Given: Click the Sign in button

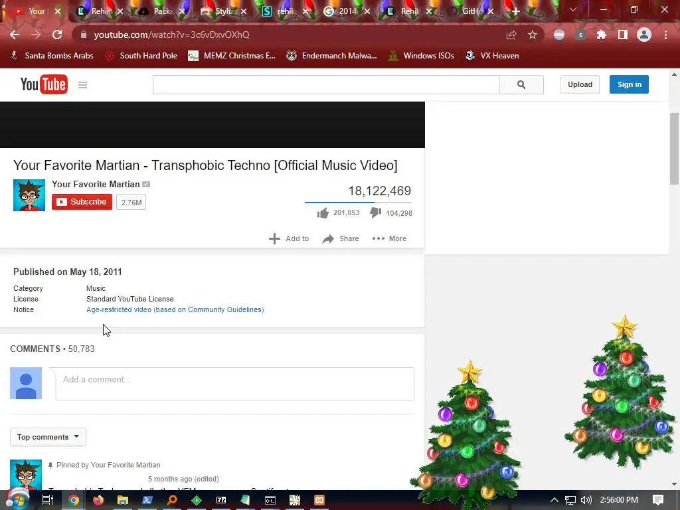Looking at the screenshot, I should pyautogui.click(x=630, y=84).
